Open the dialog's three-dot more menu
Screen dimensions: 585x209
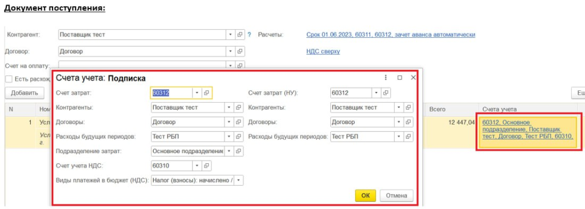point(386,78)
